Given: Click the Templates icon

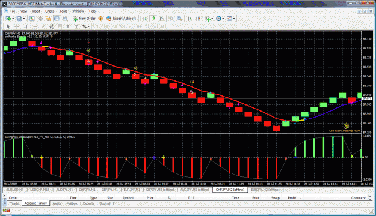Looking at the screenshot, I should [x=229, y=19].
